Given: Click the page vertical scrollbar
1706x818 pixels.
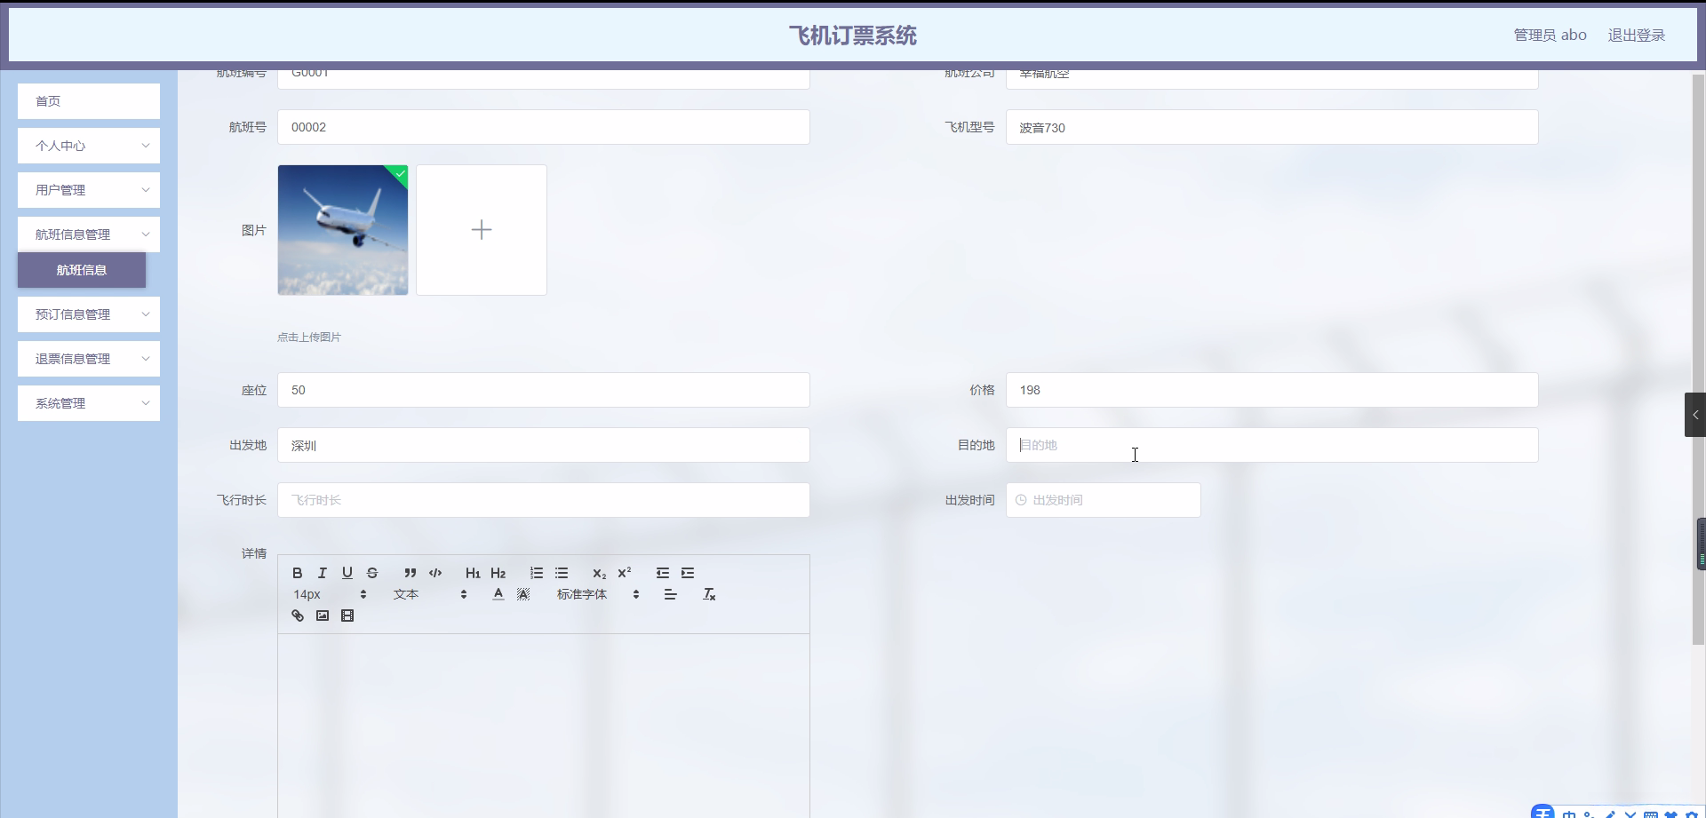Looking at the screenshot, I should point(1698,359).
